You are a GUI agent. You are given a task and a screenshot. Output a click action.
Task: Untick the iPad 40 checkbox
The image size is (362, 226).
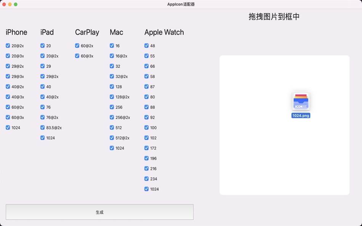(x=42, y=86)
